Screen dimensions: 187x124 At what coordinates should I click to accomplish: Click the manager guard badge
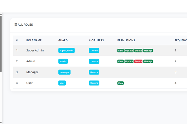[65, 72]
